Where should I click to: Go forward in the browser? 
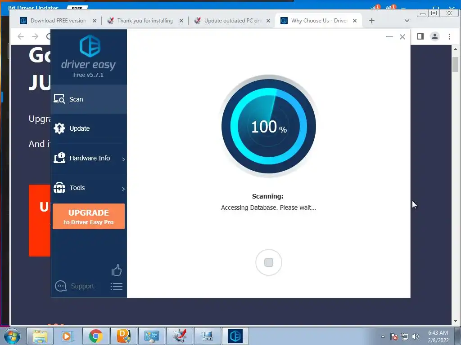(x=35, y=36)
